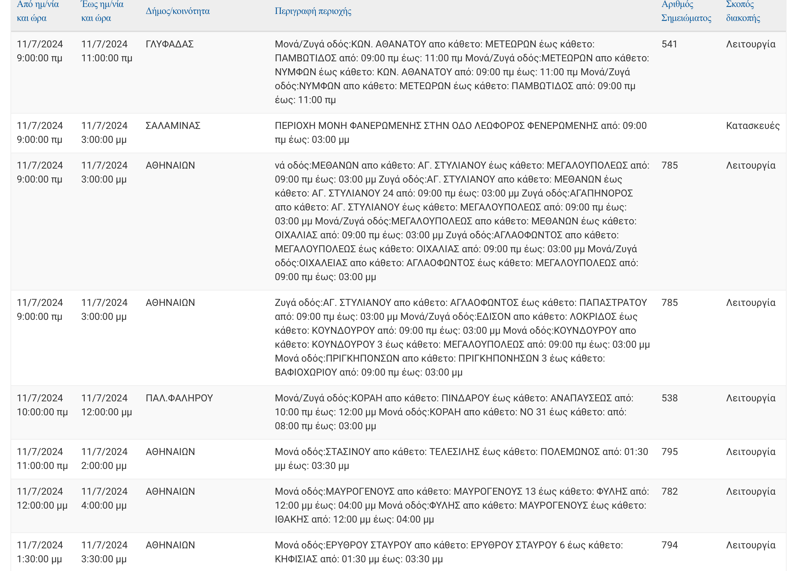796x571 pixels.
Task: Click the ΜΟΝΗ ΦΑΝΕΡΩΜΕΝΗΣ area description
Action: point(460,133)
